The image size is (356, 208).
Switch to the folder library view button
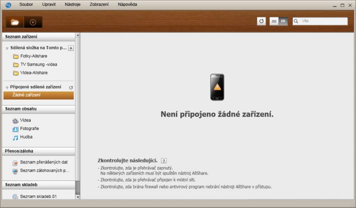coord(15,22)
